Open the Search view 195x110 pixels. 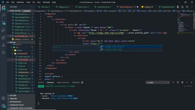coord(3,15)
